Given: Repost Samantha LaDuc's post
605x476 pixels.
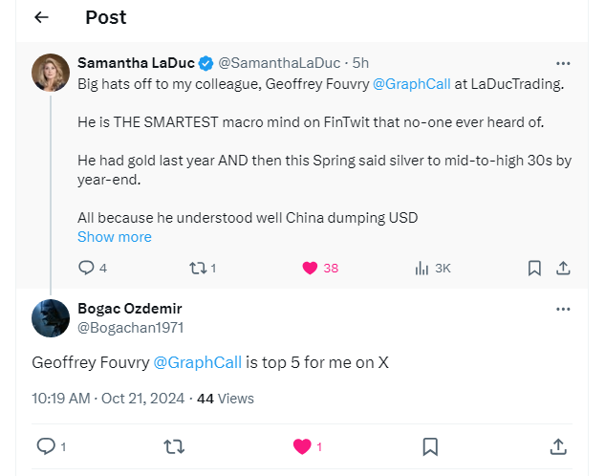Looking at the screenshot, I should point(197,269).
